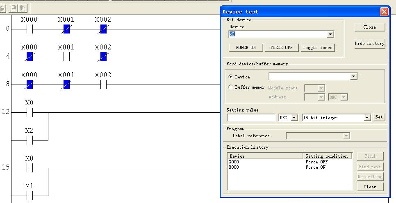Click the X001 contact on rung 4
Viewport: 396px width, 203px height.
[x=66, y=57]
